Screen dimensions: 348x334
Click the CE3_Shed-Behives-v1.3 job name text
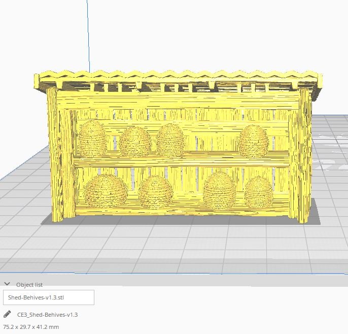coord(47,315)
